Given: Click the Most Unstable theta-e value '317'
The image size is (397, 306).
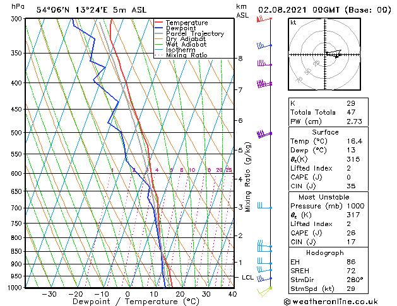Looking at the screenshot, I should pyautogui.click(x=353, y=215).
